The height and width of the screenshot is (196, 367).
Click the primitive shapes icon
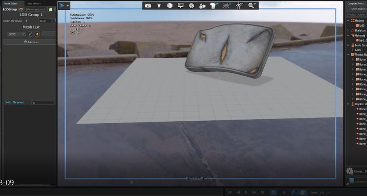pos(202,6)
